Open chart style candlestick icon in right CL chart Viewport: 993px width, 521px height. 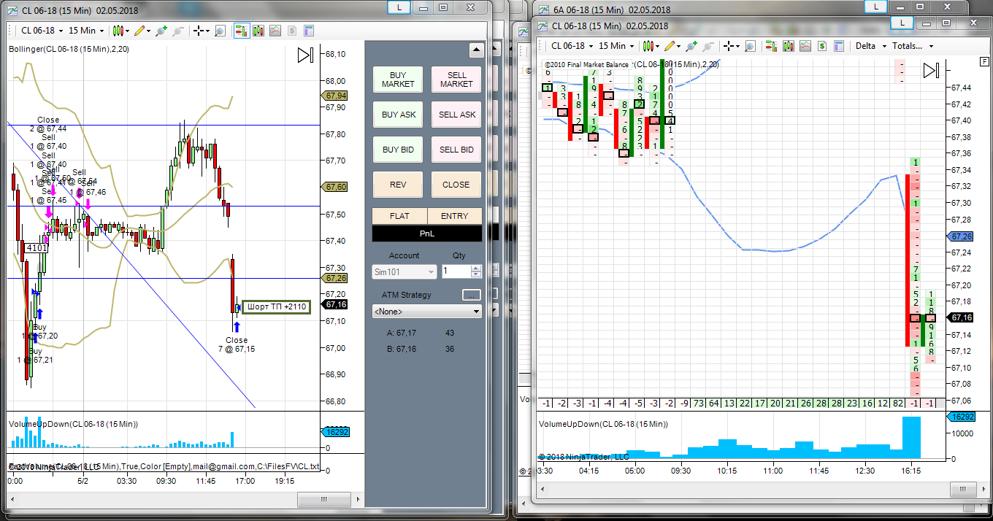tap(648, 45)
